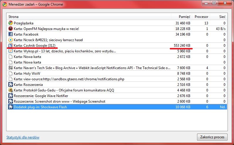Click the Ncrack tab favicon

click(11, 40)
